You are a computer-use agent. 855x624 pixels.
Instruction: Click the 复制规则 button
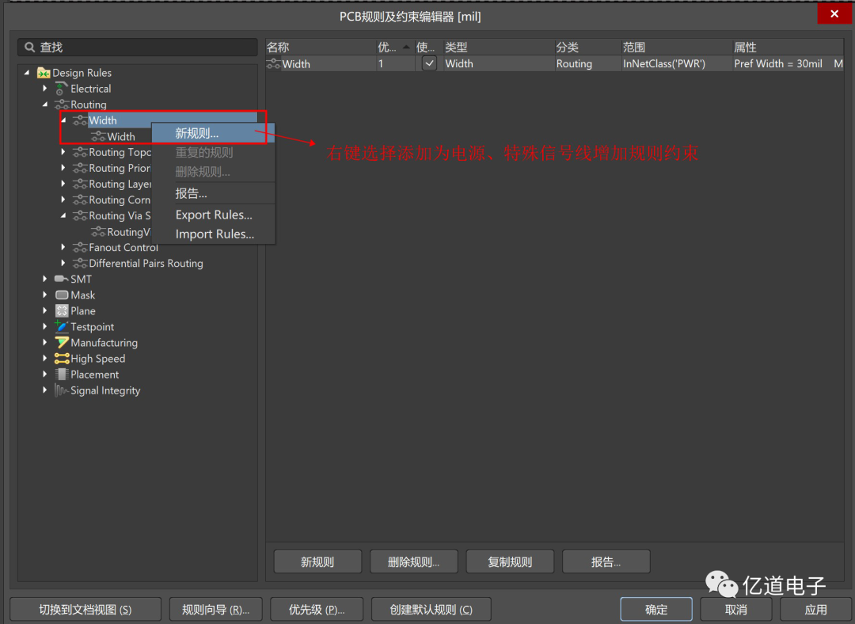click(x=510, y=561)
